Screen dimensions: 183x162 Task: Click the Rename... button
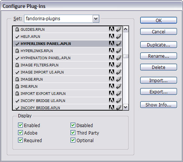pyautogui.click(x=159, y=56)
